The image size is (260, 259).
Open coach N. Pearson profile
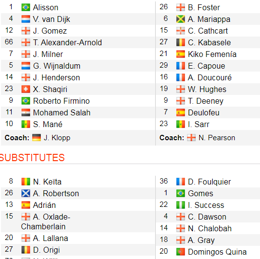point(217,138)
